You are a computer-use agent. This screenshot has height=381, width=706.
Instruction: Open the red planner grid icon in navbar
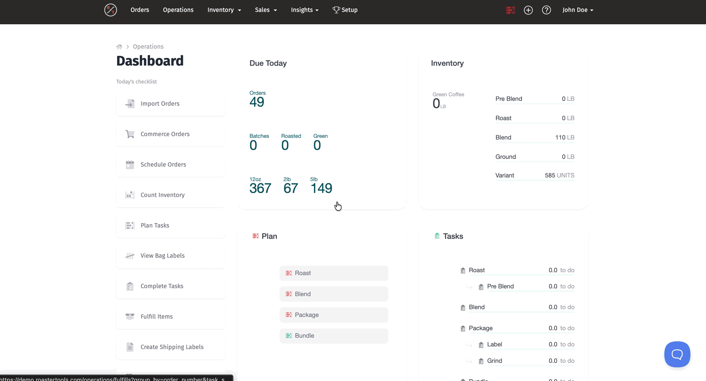[x=510, y=10]
